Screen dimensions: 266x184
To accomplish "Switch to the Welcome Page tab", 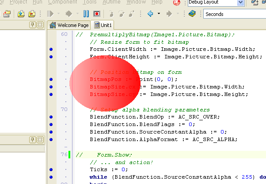I will (x=69, y=25).
